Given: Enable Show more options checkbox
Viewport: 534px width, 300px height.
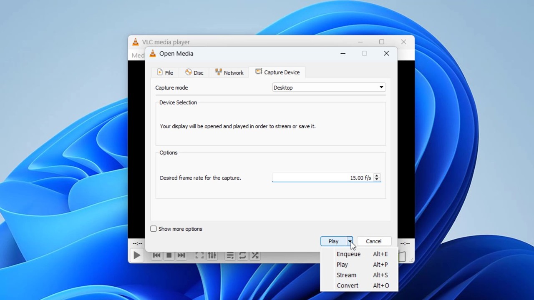Looking at the screenshot, I should point(154,229).
